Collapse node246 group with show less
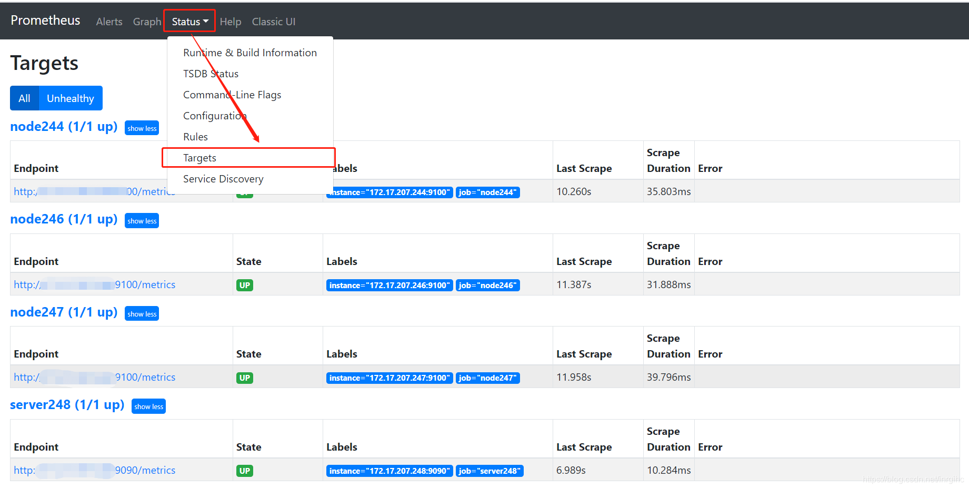 point(142,221)
